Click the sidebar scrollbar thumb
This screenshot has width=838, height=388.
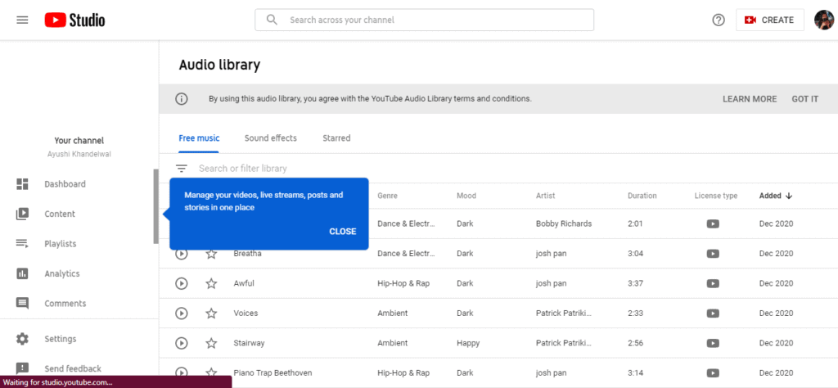(x=155, y=206)
